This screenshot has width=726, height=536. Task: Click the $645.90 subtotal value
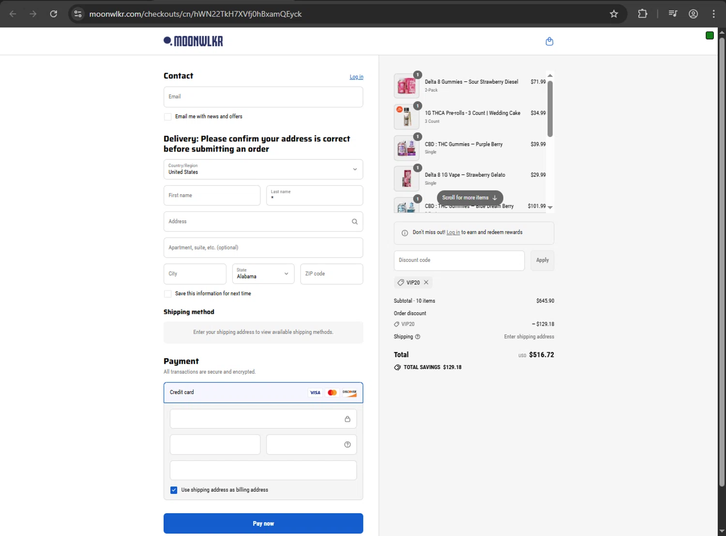pos(545,301)
